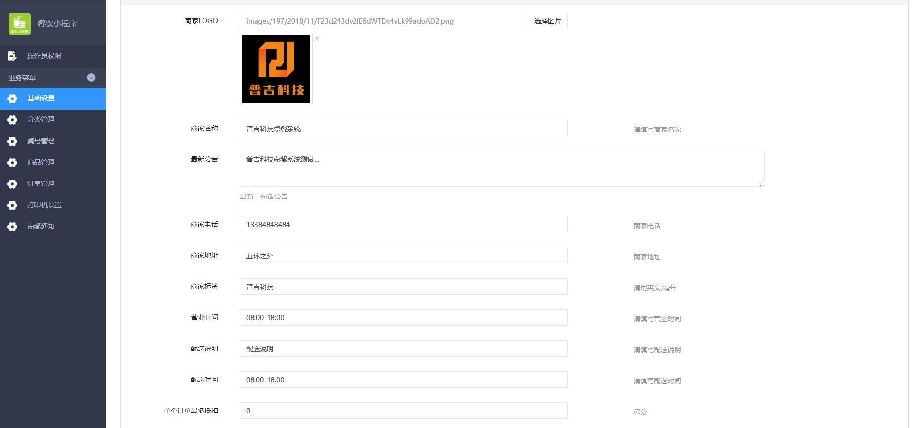The height and width of the screenshot is (428, 913).
Task: Click the 操作员权限 document icon
Action: click(x=12, y=56)
